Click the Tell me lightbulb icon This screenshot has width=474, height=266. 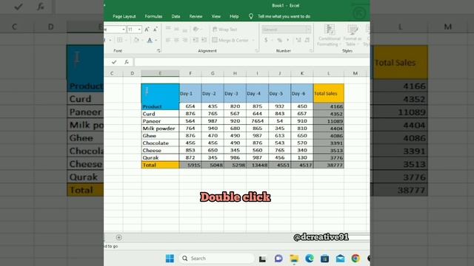tap(251, 16)
